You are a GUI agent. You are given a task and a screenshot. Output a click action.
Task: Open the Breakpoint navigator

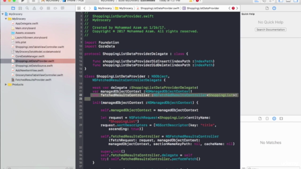pyautogui.click(x=55, y=8)
